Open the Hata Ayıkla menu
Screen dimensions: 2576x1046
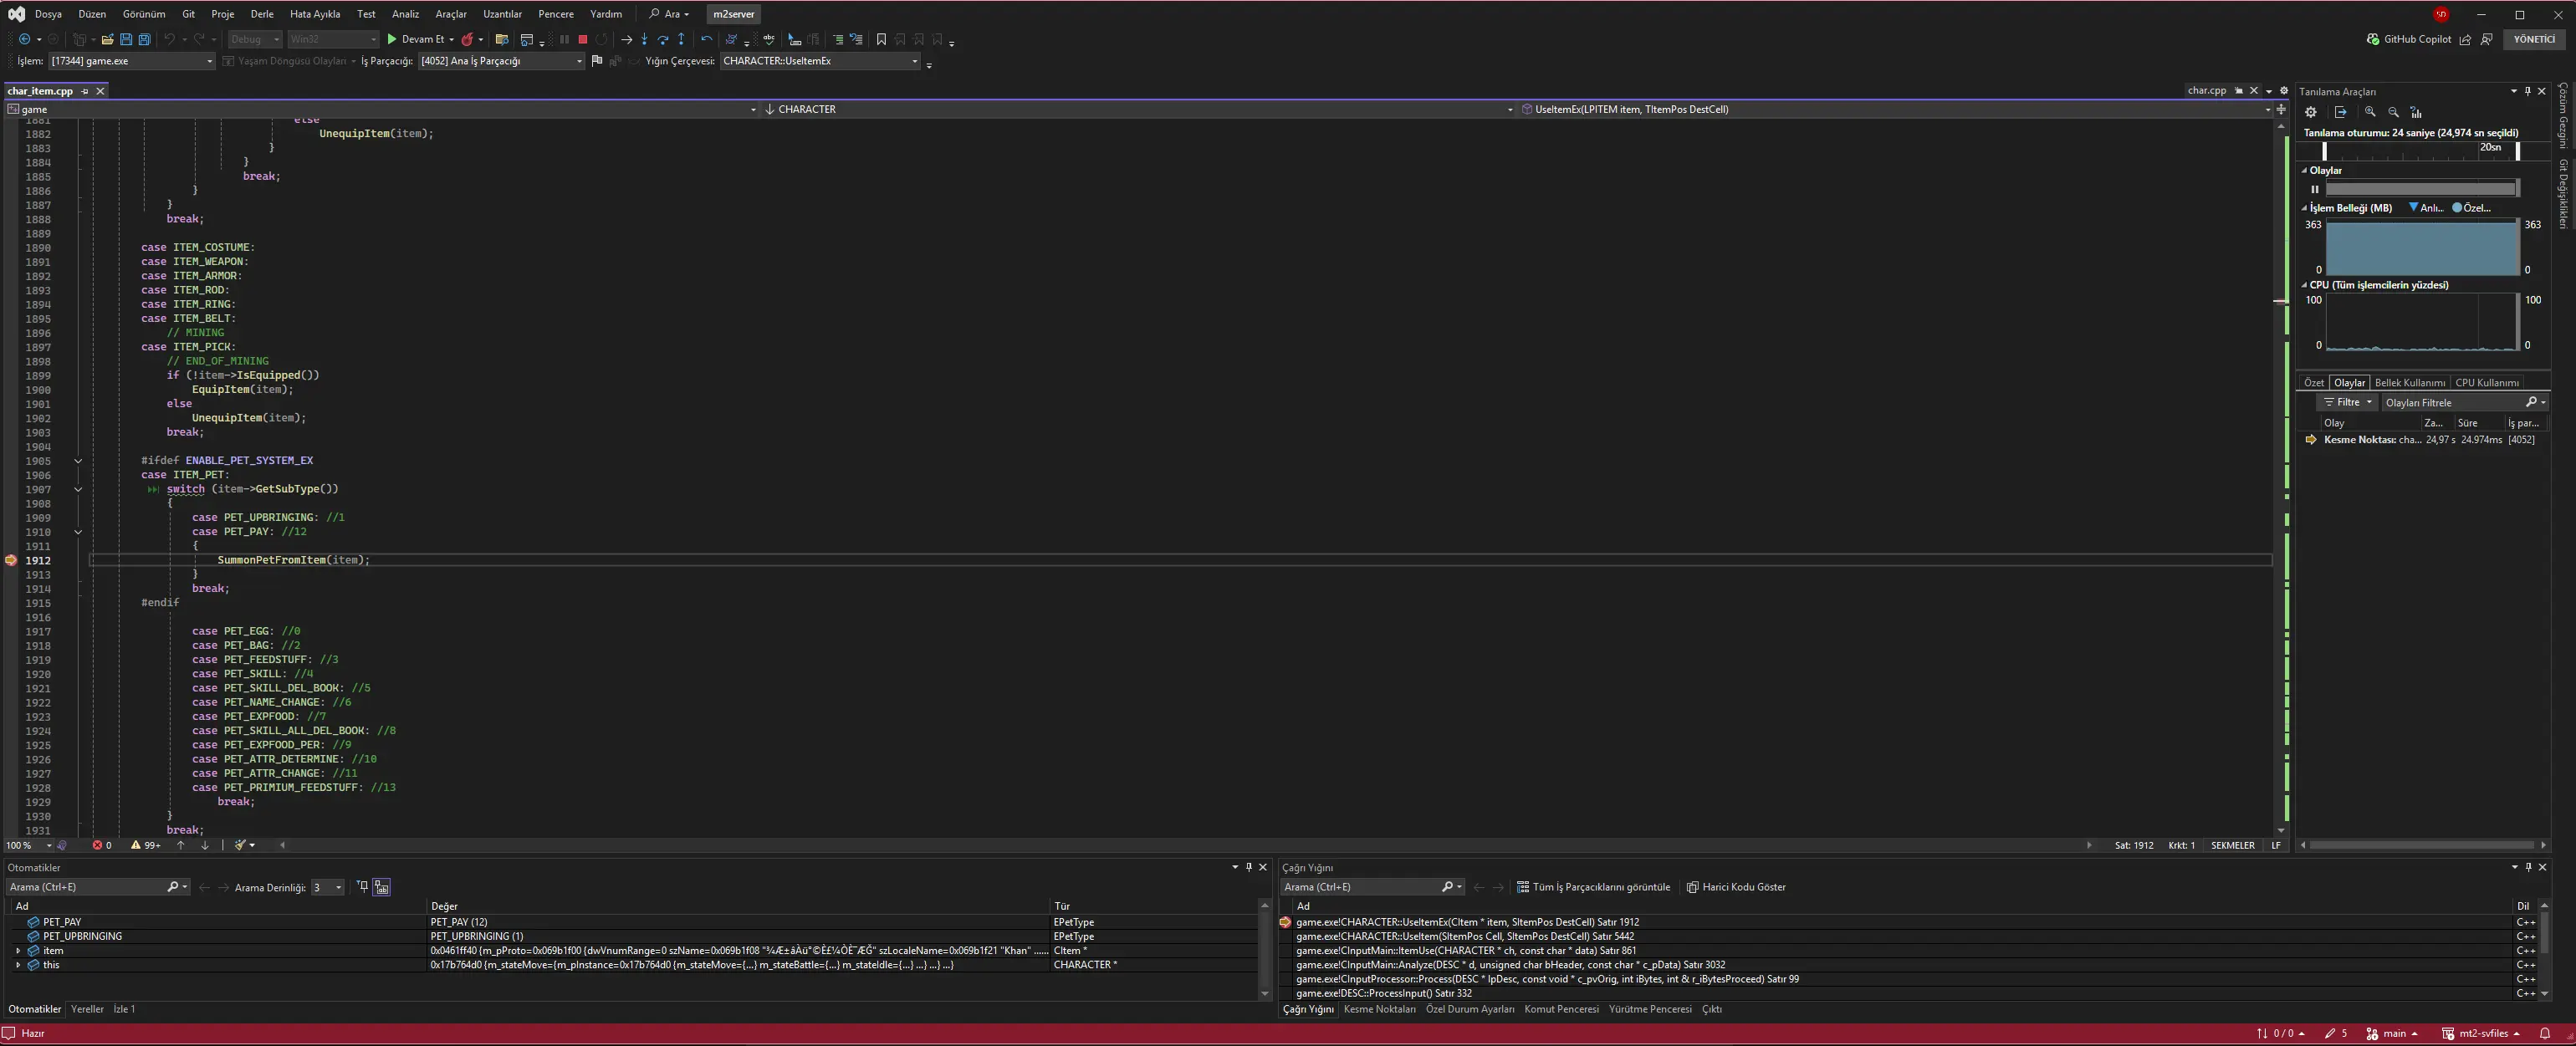pyautogui.click(x=315, y=14)
